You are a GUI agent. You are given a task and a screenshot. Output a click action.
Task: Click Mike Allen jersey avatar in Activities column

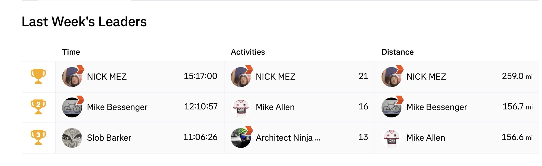click(241, 107)
